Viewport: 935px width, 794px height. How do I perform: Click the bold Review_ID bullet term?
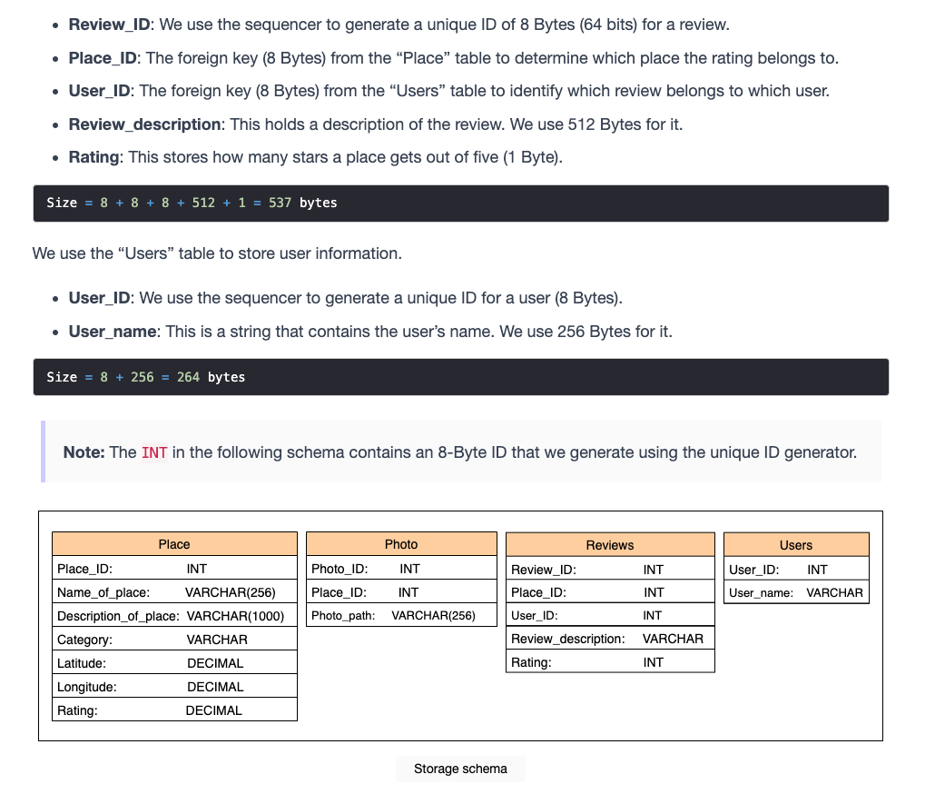(x=109, y=25)
